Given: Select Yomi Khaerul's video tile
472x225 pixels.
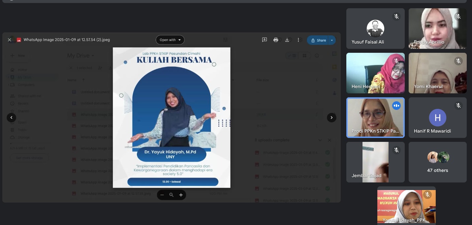Looking at the screenshot, I should [438, 73].
